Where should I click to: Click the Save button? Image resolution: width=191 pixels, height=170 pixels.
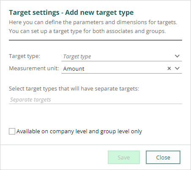pos(124,157)
